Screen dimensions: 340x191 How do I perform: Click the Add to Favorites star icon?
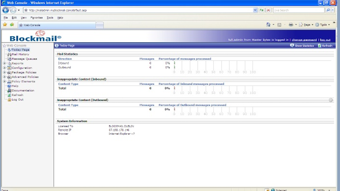coord(12,25)
